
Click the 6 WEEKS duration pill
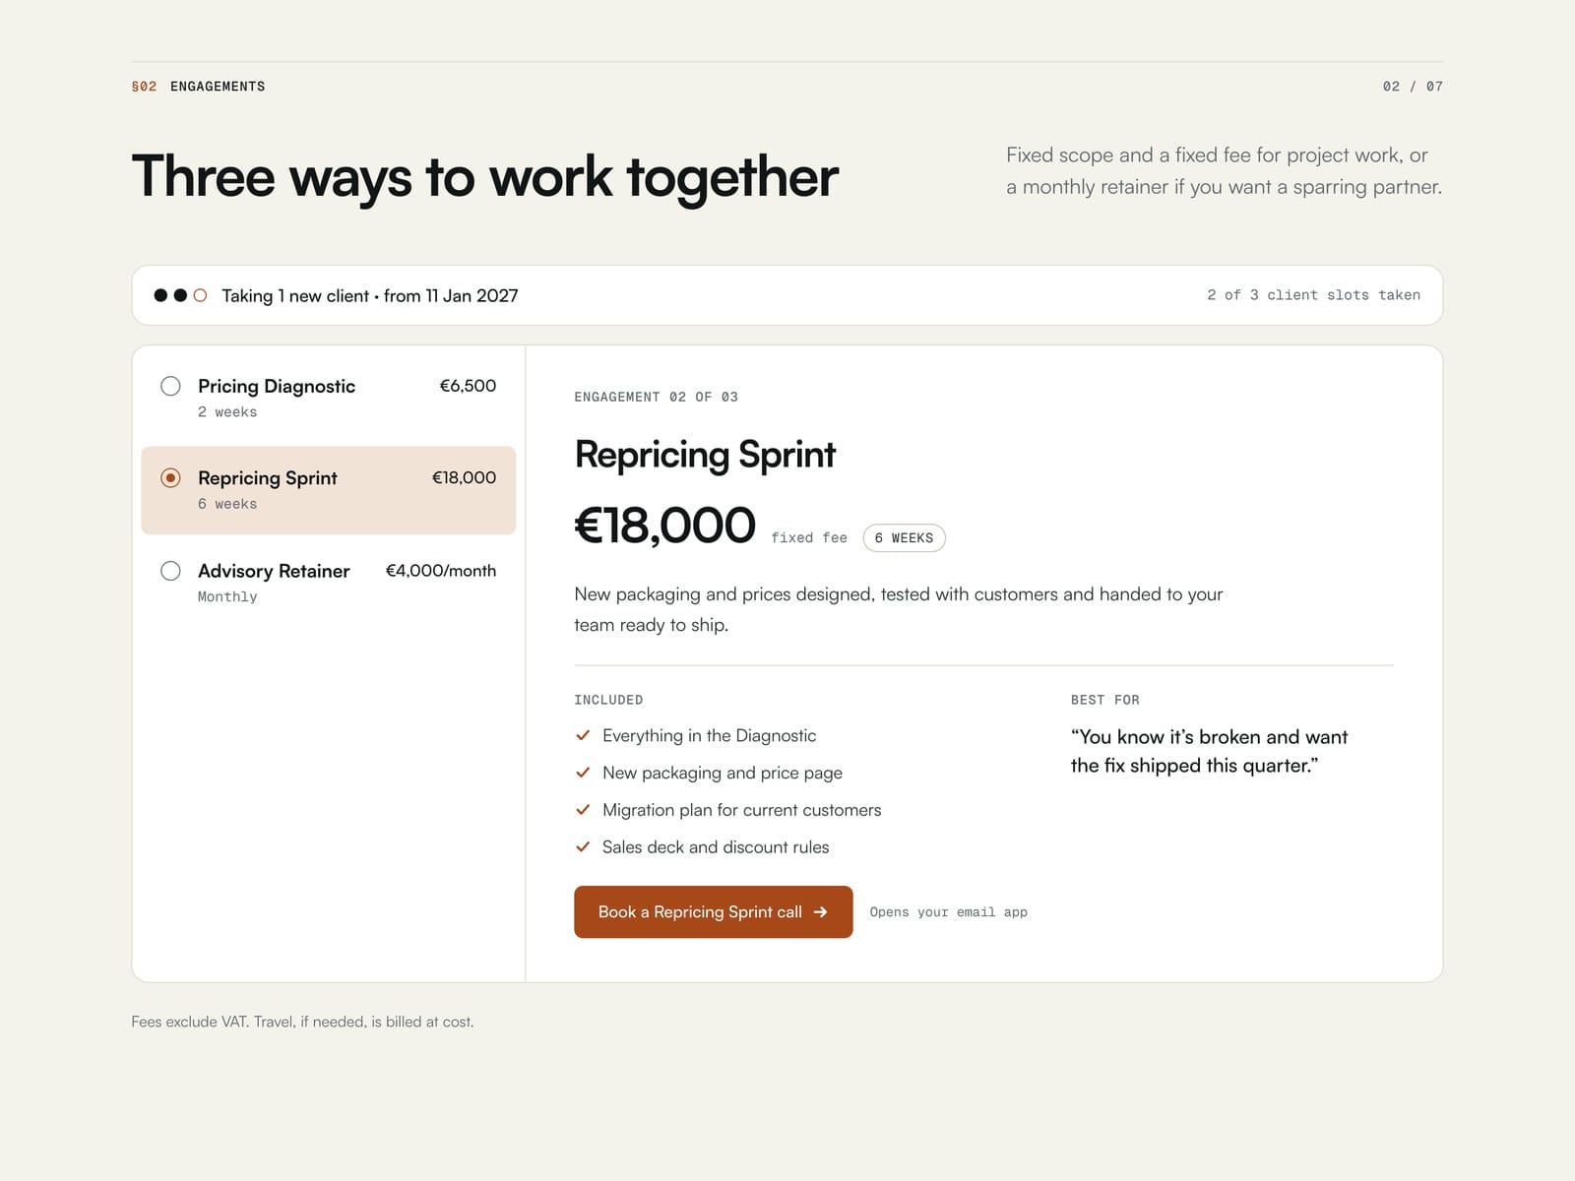click(x=904, y=538)
